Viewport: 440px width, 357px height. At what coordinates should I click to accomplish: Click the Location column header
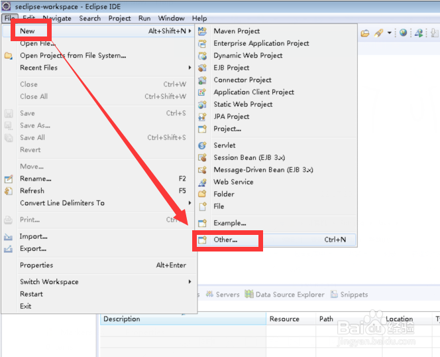pos(407,319)
